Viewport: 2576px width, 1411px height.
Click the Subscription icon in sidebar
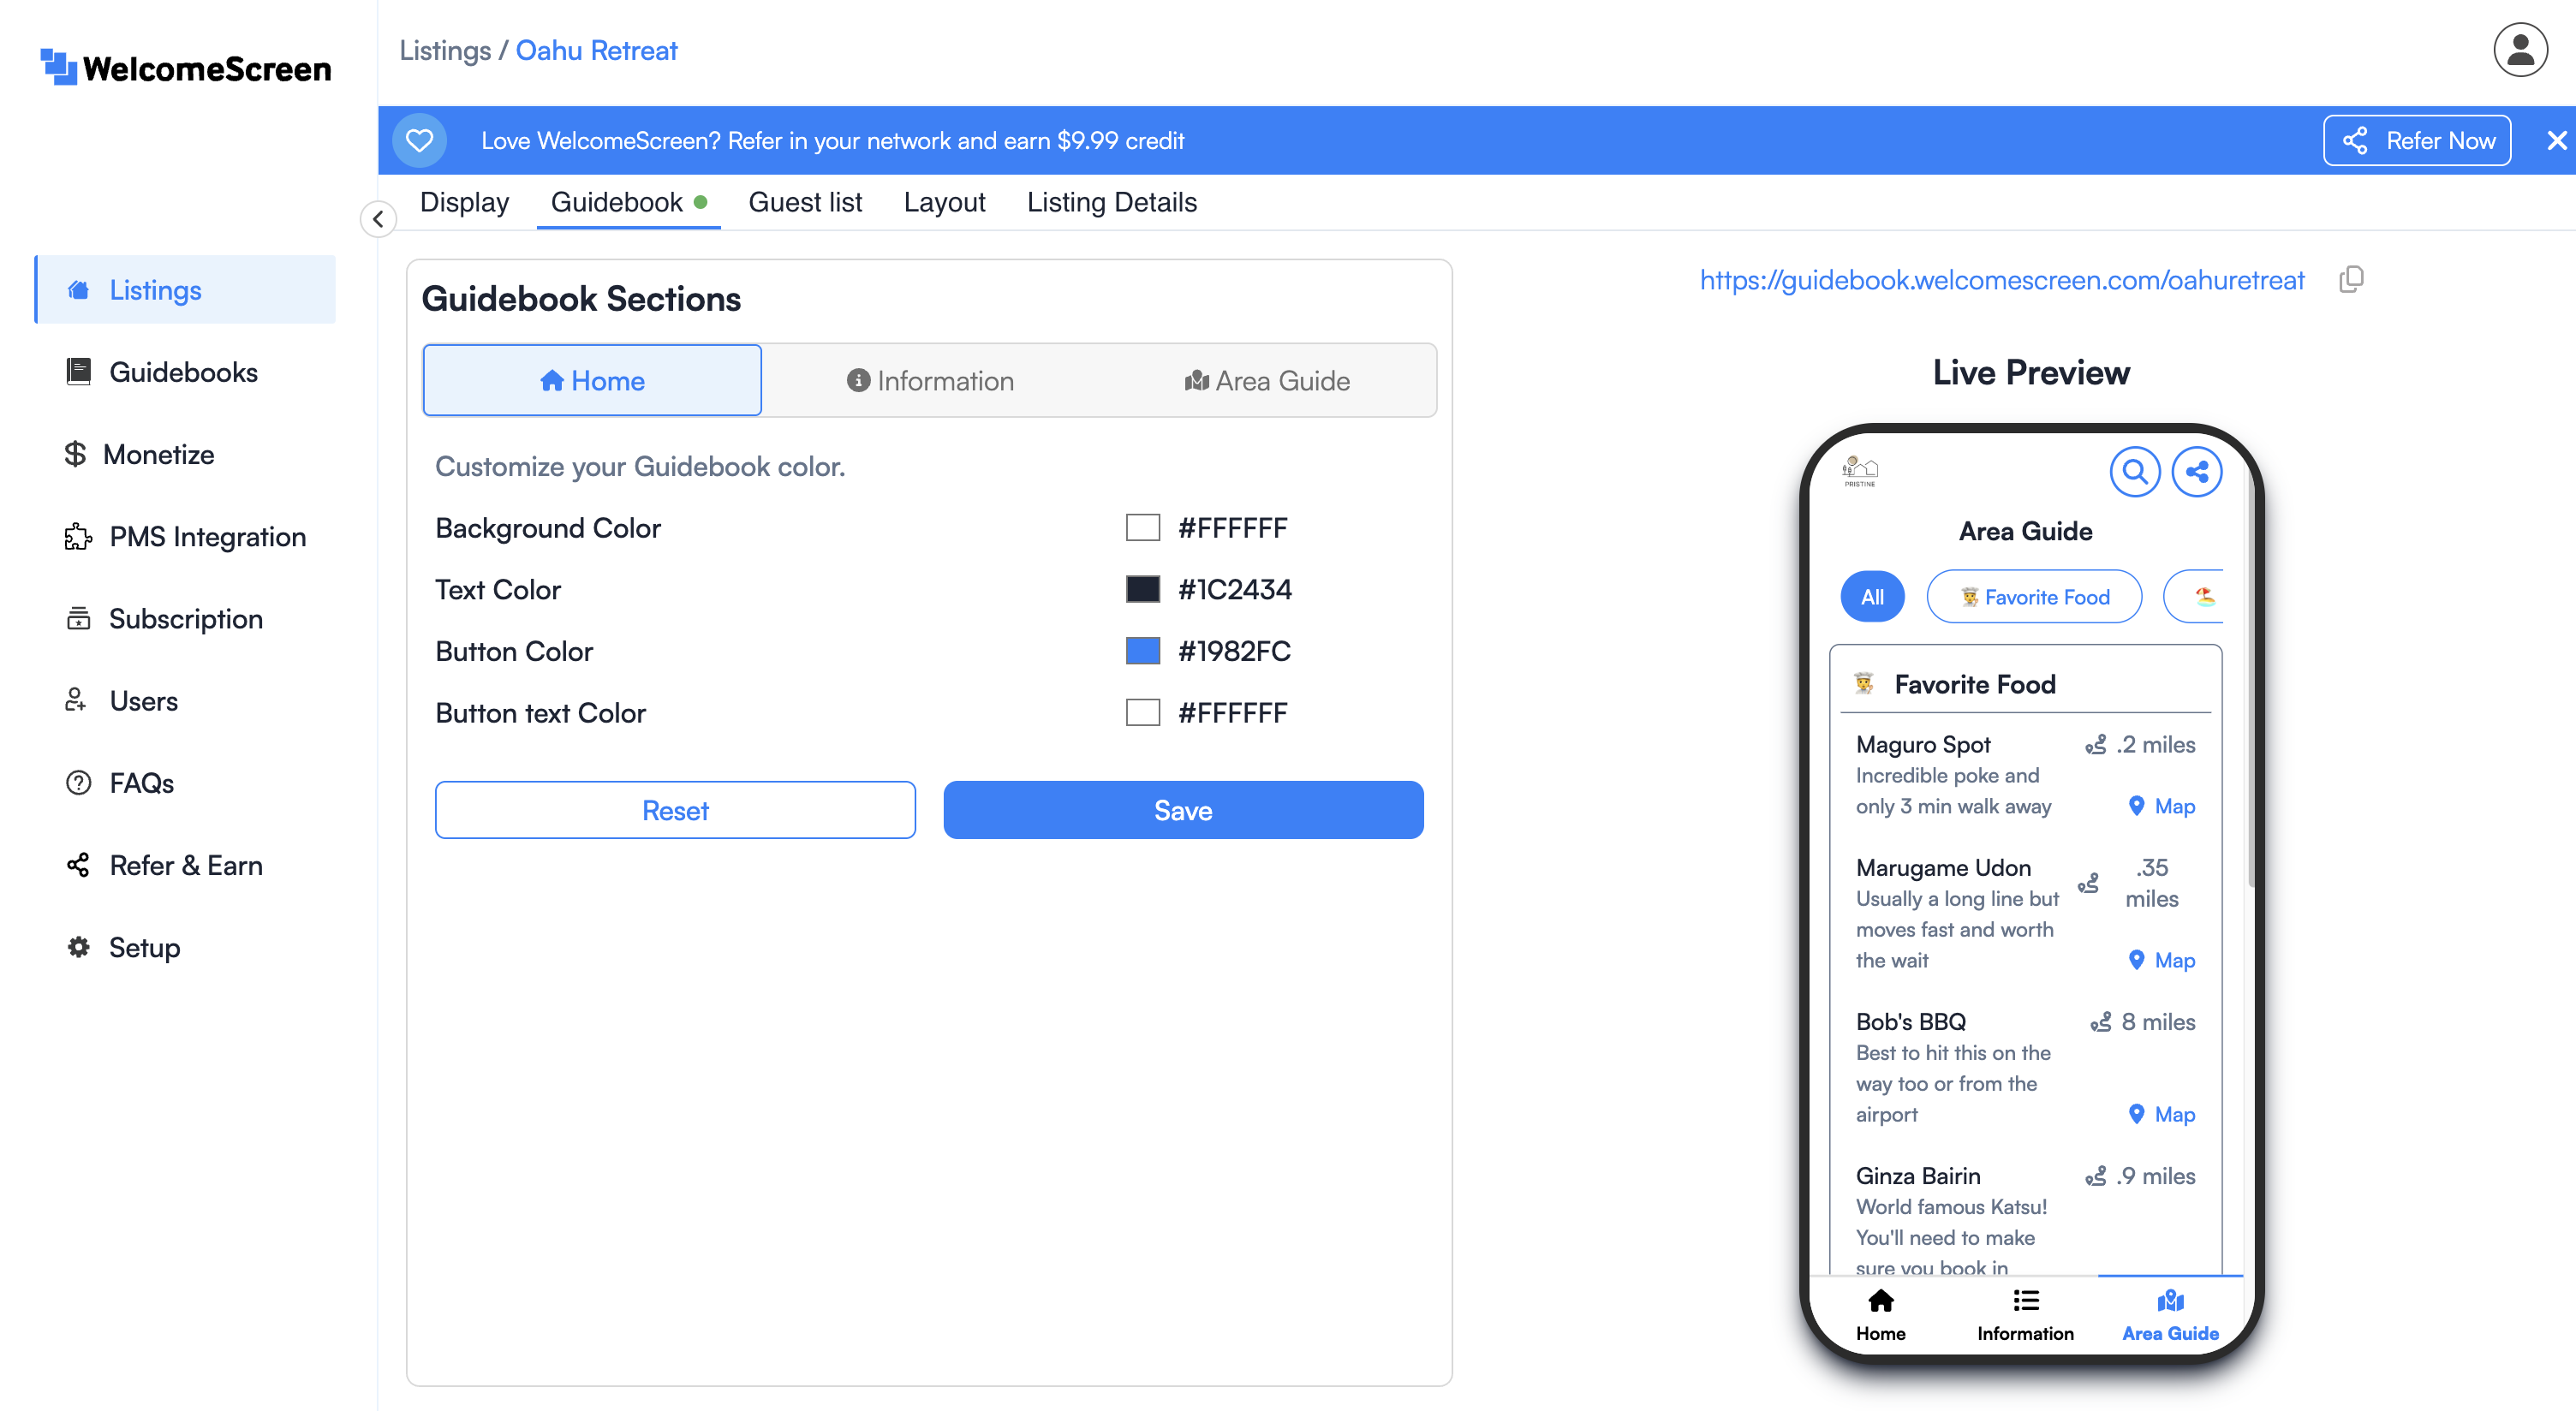point(78,618)
